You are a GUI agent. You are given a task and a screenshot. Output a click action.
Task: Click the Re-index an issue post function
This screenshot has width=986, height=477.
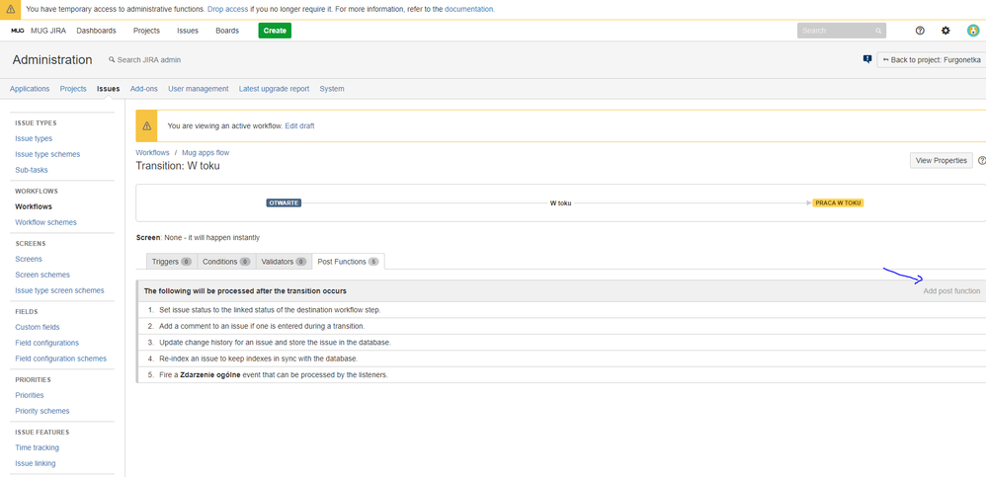point(561,358)
